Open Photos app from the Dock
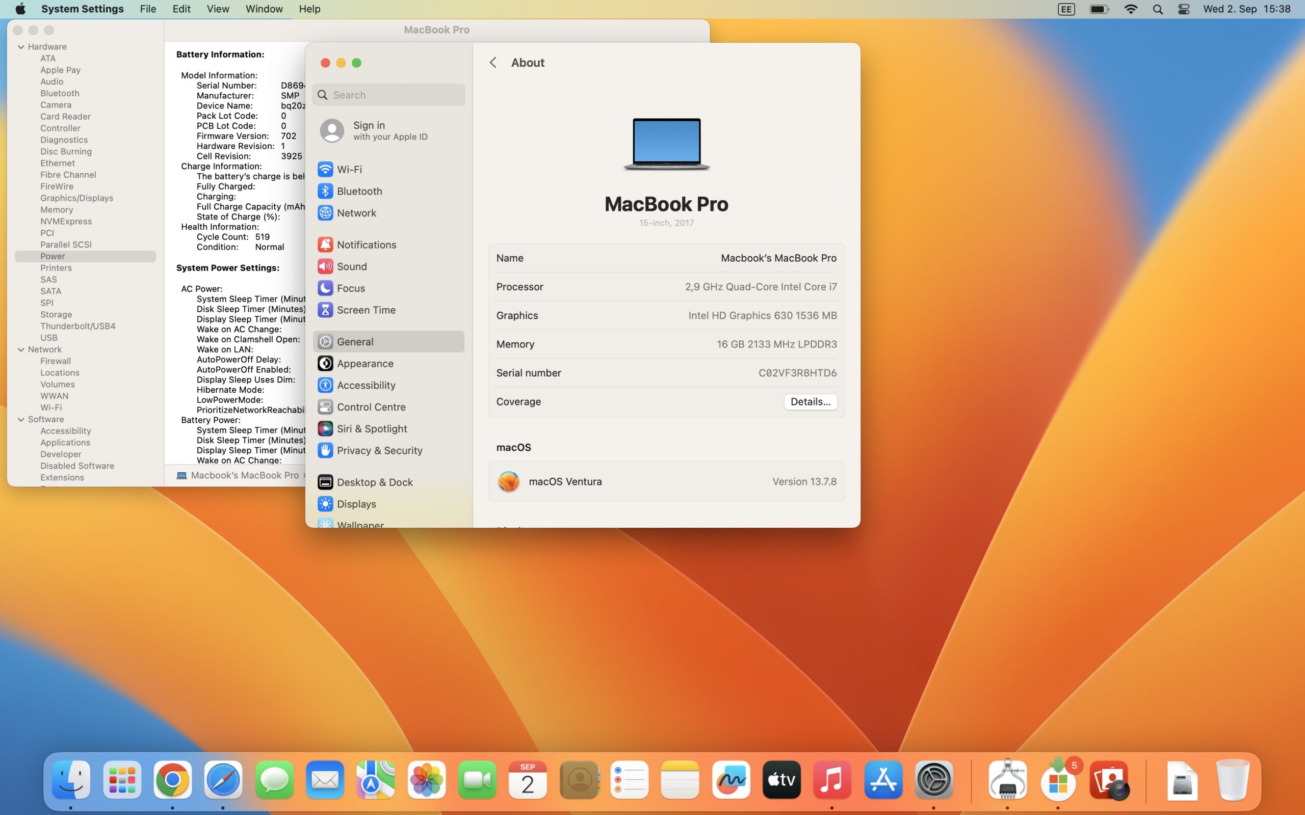 point(427,779)
